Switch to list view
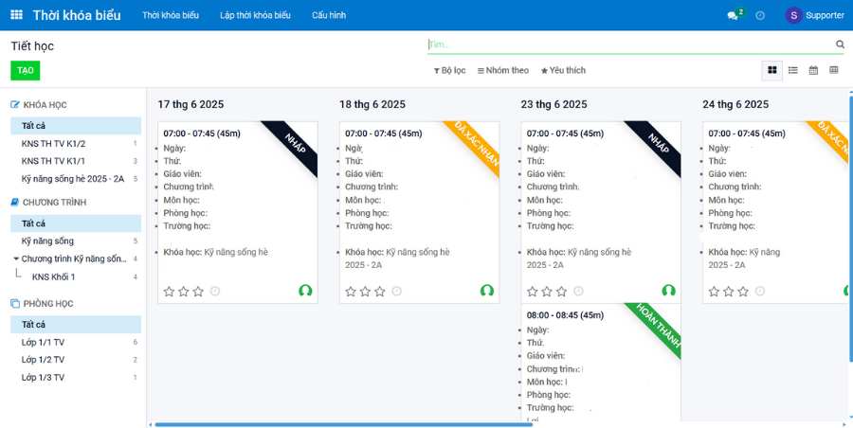 793,70
